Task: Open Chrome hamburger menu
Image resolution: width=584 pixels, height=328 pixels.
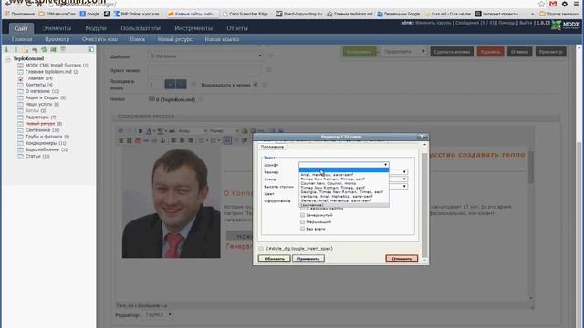Action: [577, 4]
